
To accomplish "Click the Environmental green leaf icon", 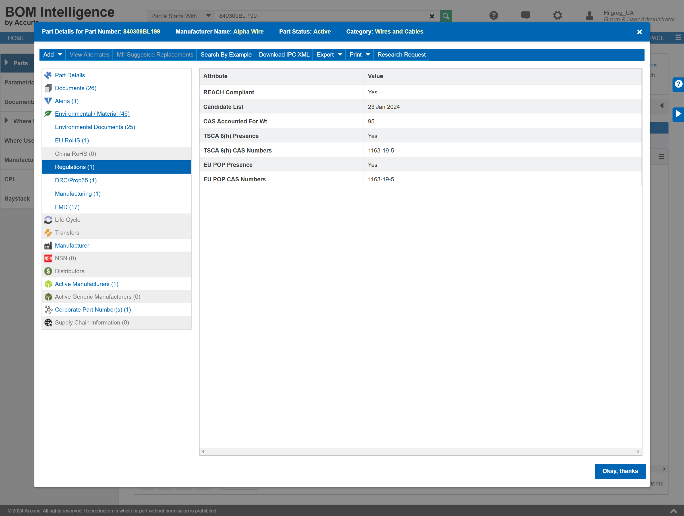I will (x=48, y=114).
